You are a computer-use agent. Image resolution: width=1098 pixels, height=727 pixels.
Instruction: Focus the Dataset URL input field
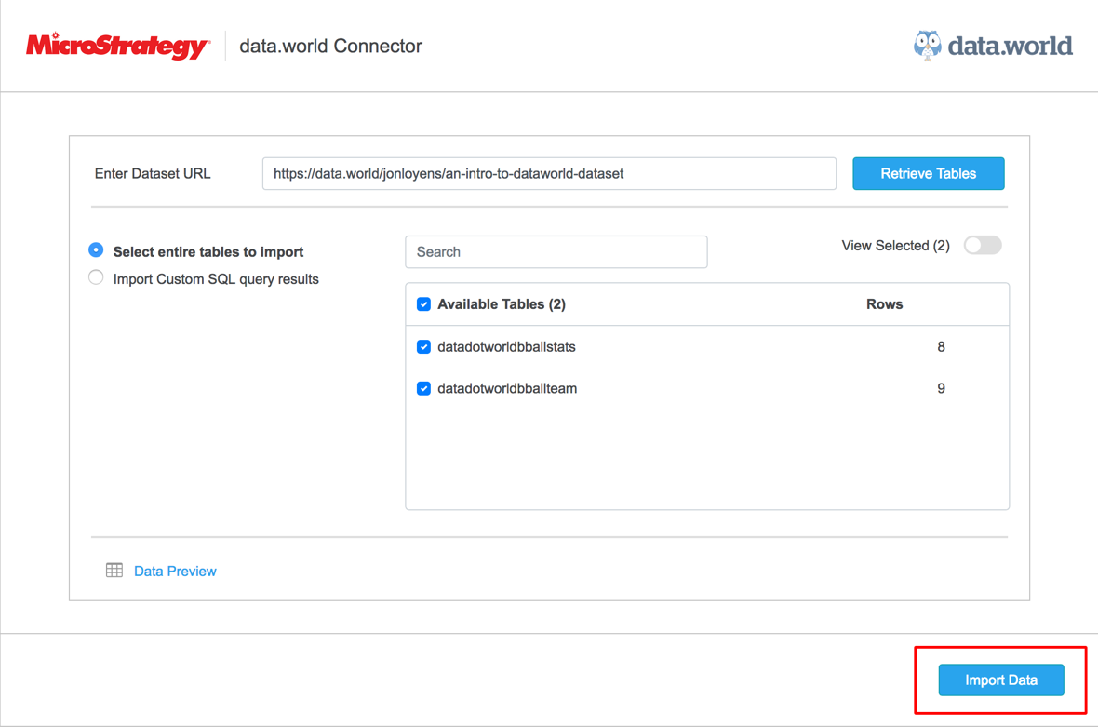[549, 174]
